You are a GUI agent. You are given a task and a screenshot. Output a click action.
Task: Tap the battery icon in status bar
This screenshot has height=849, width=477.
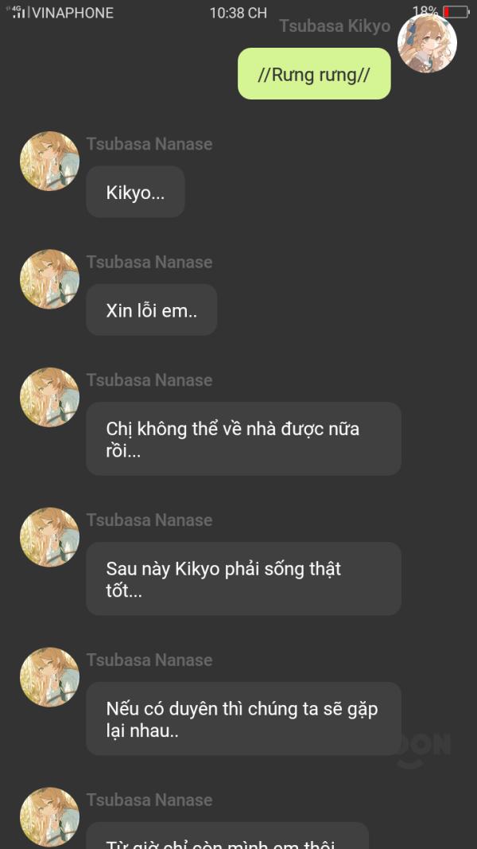pos(456,12)
